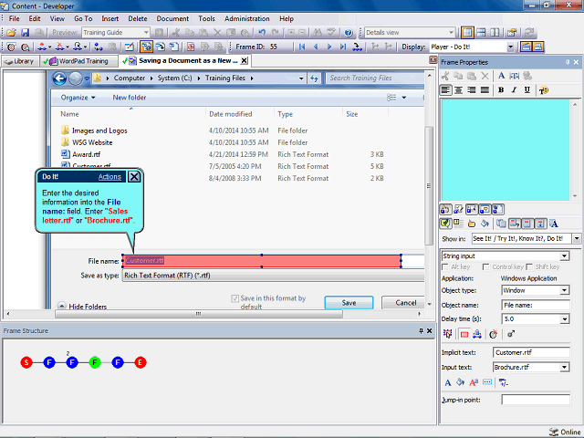Click the input font A icon

[448, 382]
